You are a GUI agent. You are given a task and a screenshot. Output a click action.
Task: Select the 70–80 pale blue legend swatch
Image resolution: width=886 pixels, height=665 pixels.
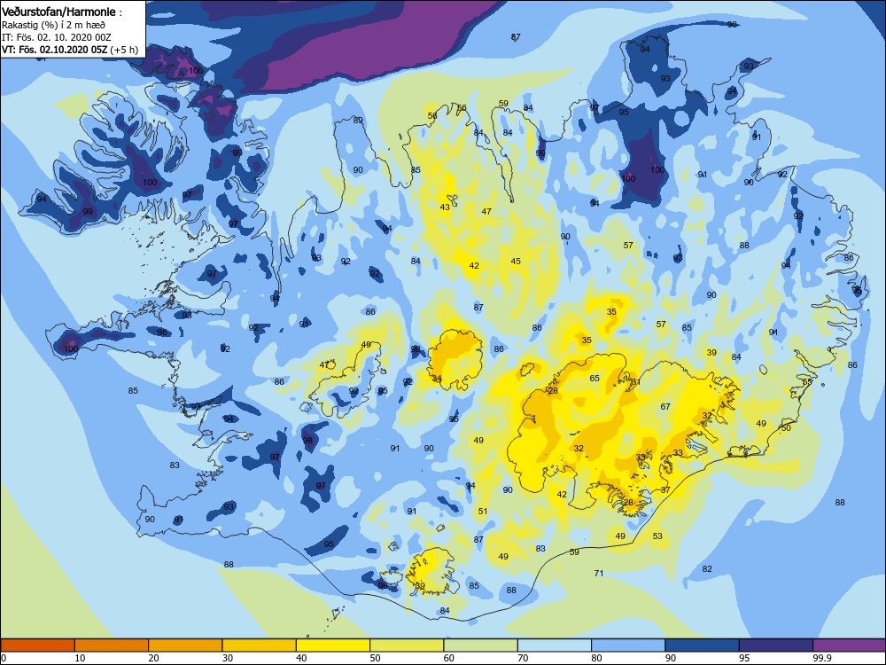pyautogui.click(x=555, y=645)
